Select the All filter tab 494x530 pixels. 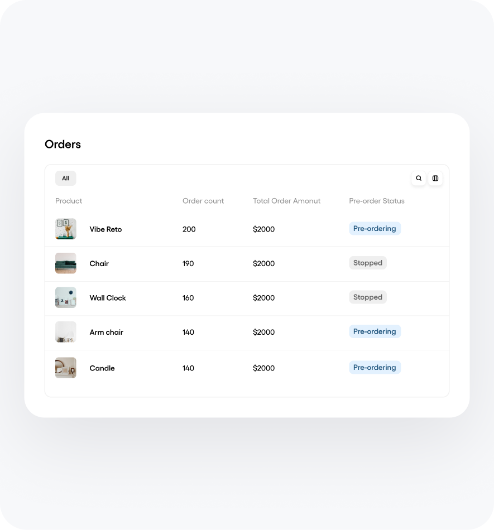tap(65, 179)
